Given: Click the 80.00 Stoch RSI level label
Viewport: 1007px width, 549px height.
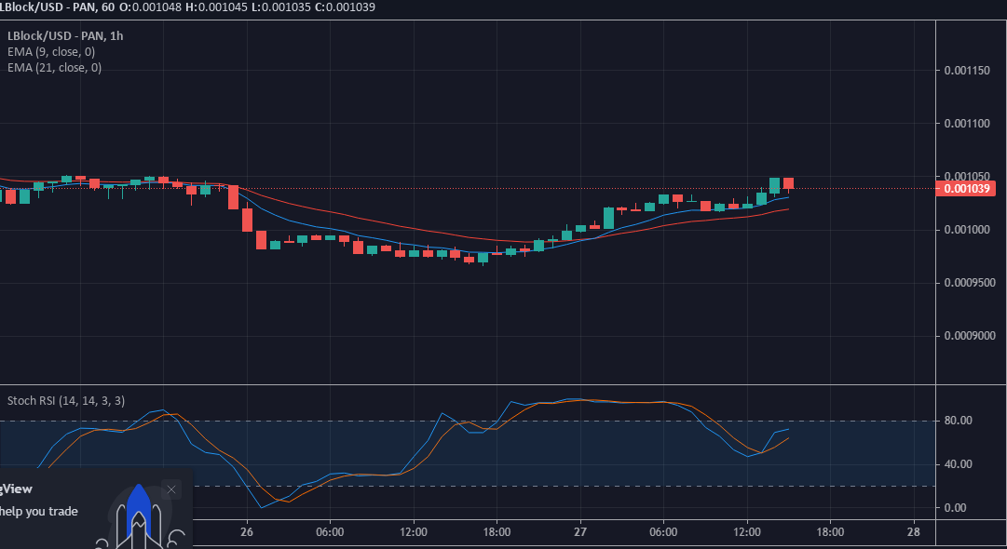Looking at the screenshot, I should pyautogui.click(x=959, y=421).
